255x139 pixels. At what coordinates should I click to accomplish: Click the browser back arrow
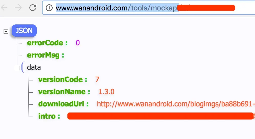(x=4, y=8)
